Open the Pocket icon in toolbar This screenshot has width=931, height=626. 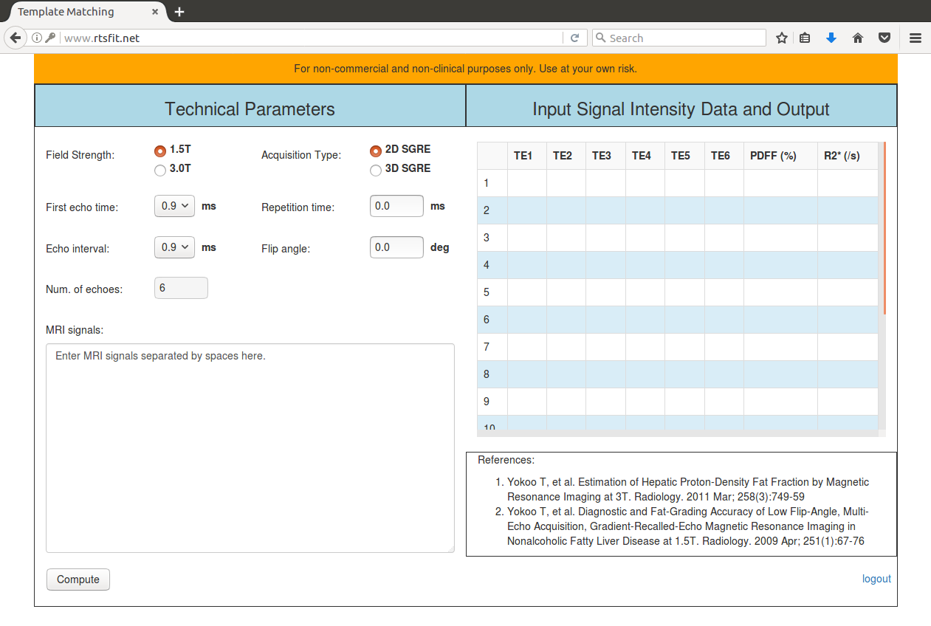click(884, 38)
